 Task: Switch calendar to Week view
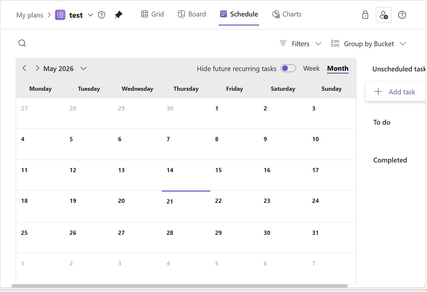311,68
